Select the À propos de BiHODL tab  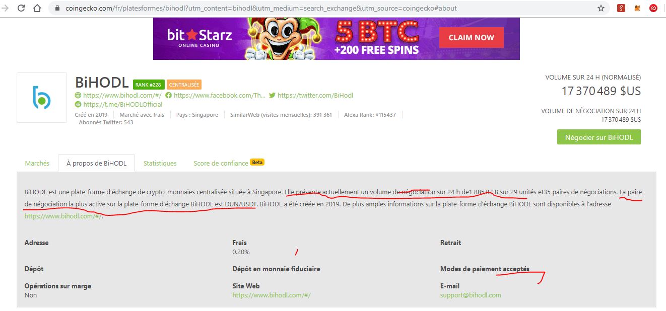pyautogui.click(x=96, y=163)
